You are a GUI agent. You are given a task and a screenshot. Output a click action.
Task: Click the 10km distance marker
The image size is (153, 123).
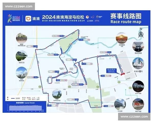click(x=76, y=99)
